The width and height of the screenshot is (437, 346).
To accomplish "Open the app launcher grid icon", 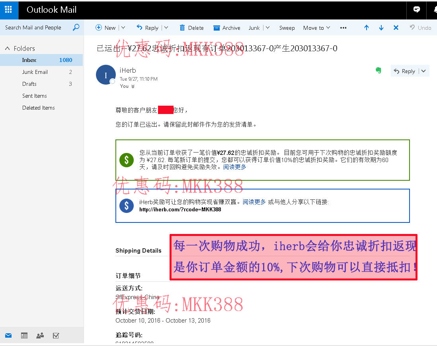I will pyautogui.click(x=9, y=10).
